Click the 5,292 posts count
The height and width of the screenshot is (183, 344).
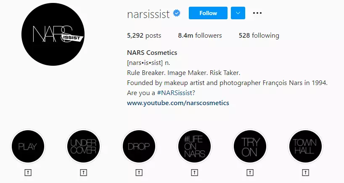(144, 36)
